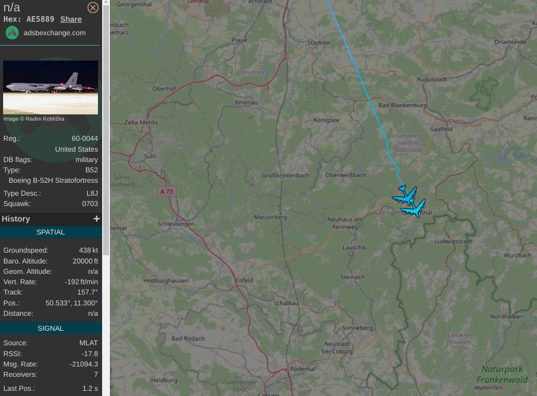537x396 pixels.
Task: Click the registration 60-0044 value
Action: (84, 139)
